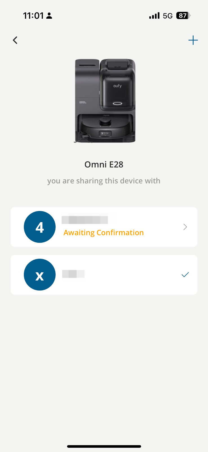The image size is (208, 452).
Task: Tap the Omni E28 device image
Action: (105, 101)
